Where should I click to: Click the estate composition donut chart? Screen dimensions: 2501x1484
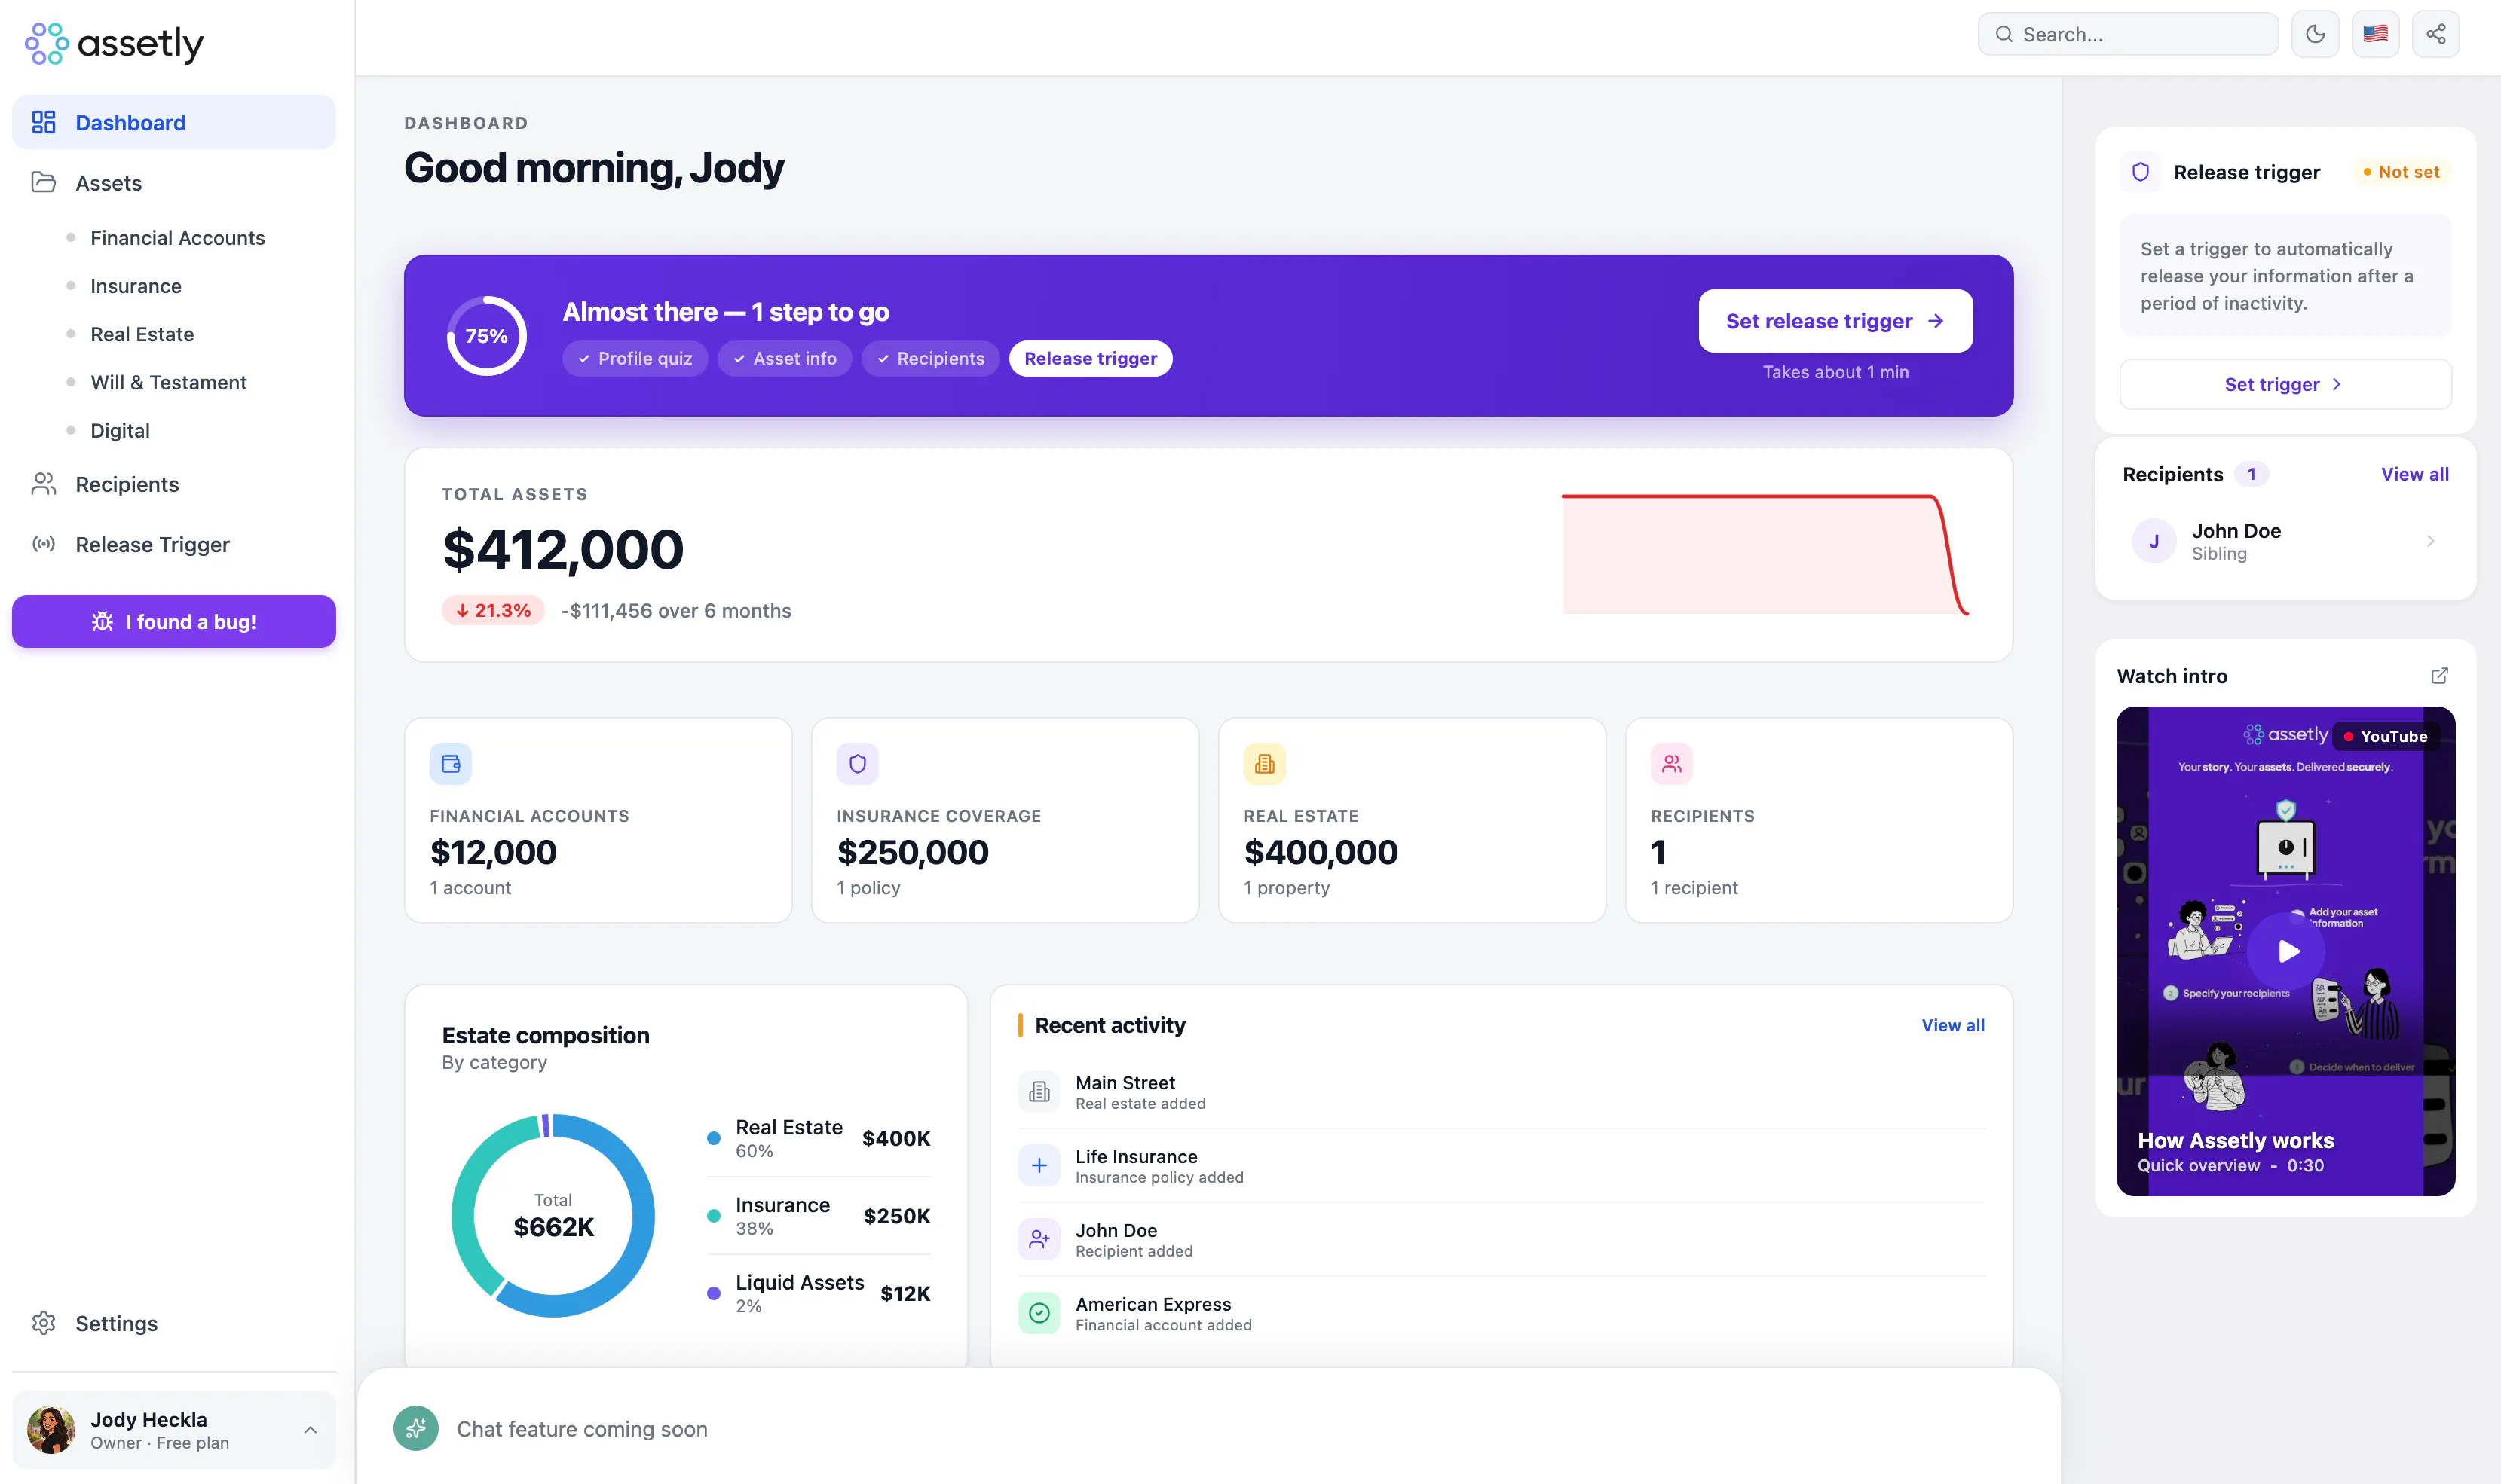(x=553, y=1215)
